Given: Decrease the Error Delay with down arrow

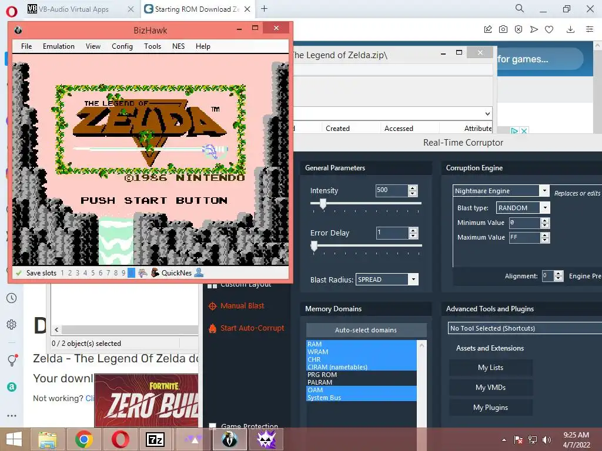Looking at the screenshot, I should (x=413, y=235).
